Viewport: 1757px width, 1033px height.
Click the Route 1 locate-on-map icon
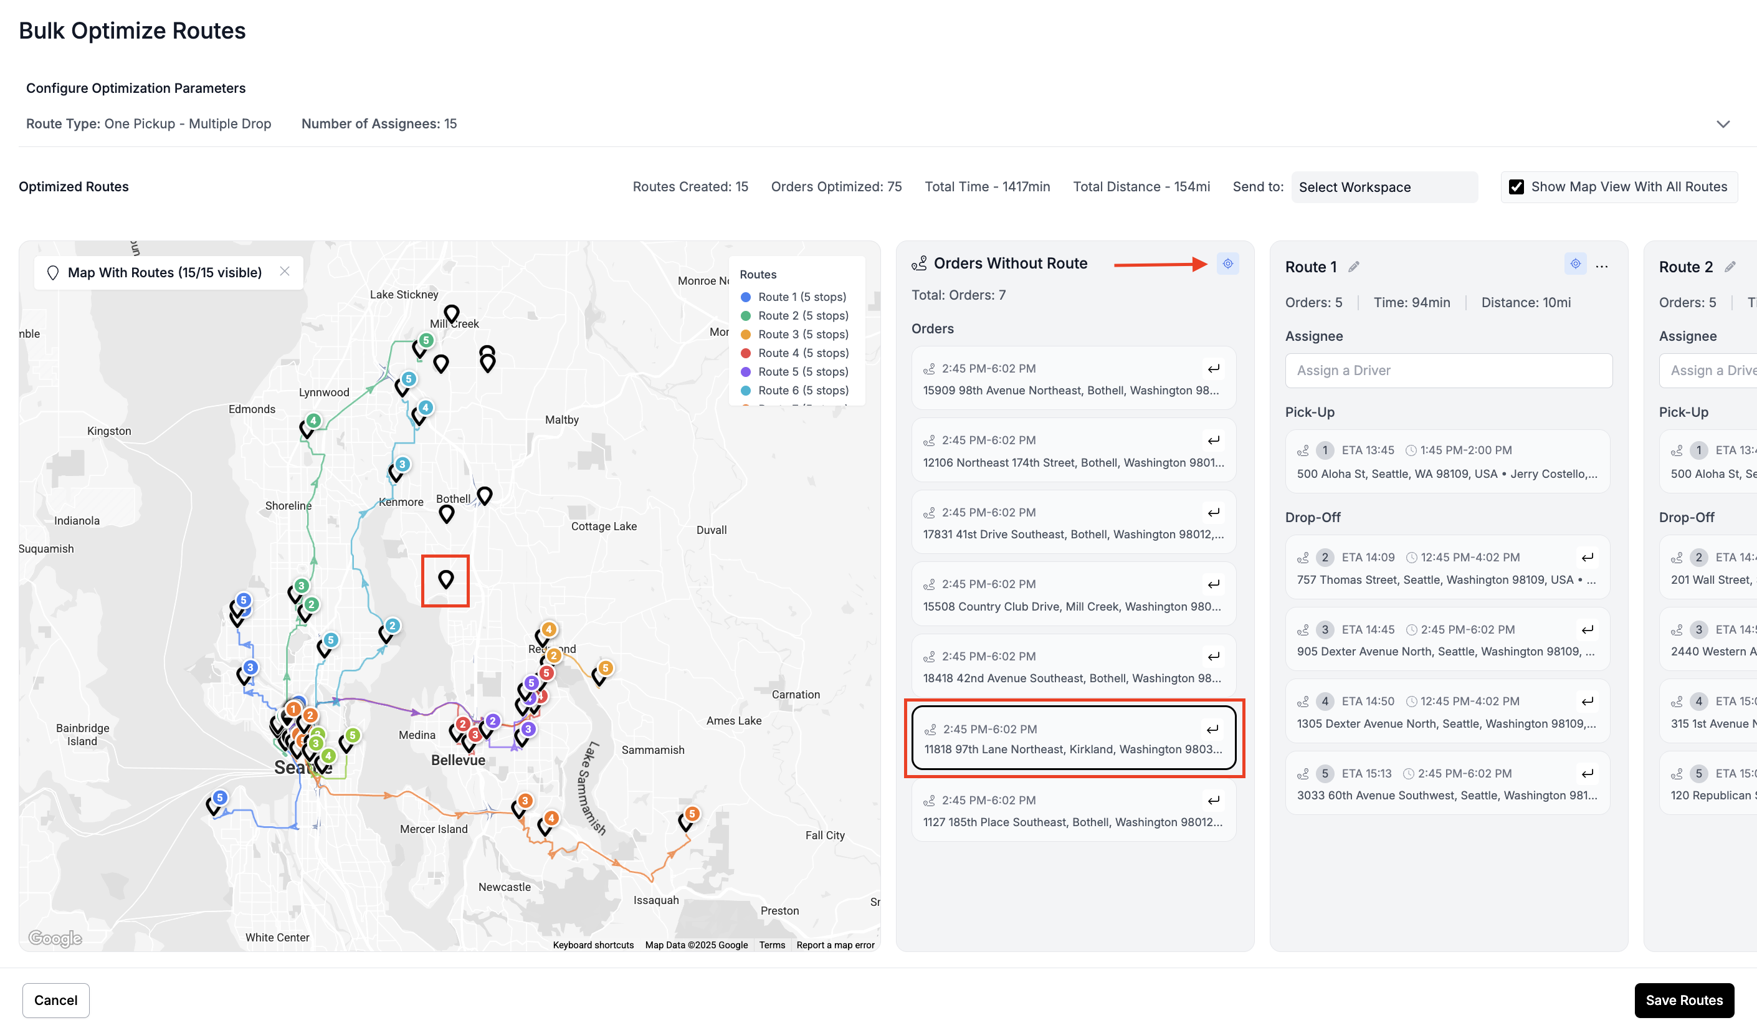[1574, 264]
